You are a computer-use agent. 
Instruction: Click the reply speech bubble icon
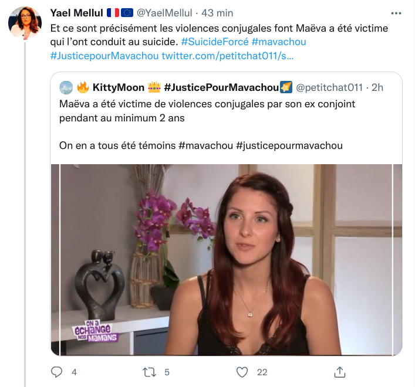click(57, 372)
